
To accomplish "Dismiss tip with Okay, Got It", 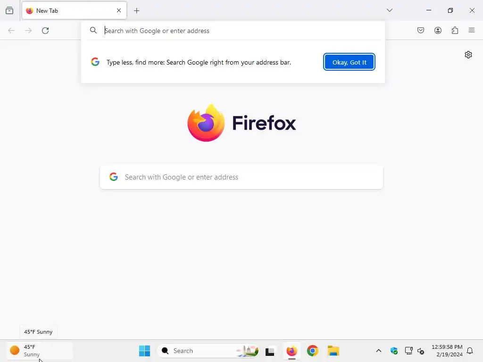I will pyautogui.click(x=350, y=62).
